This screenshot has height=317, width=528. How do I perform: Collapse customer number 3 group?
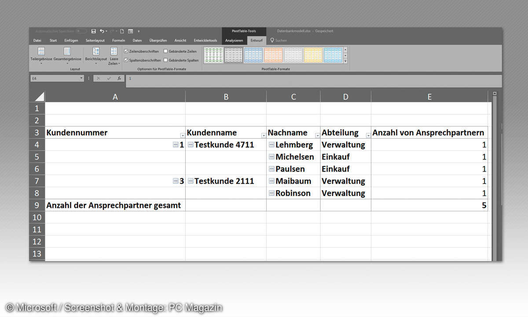coord(176,181)
